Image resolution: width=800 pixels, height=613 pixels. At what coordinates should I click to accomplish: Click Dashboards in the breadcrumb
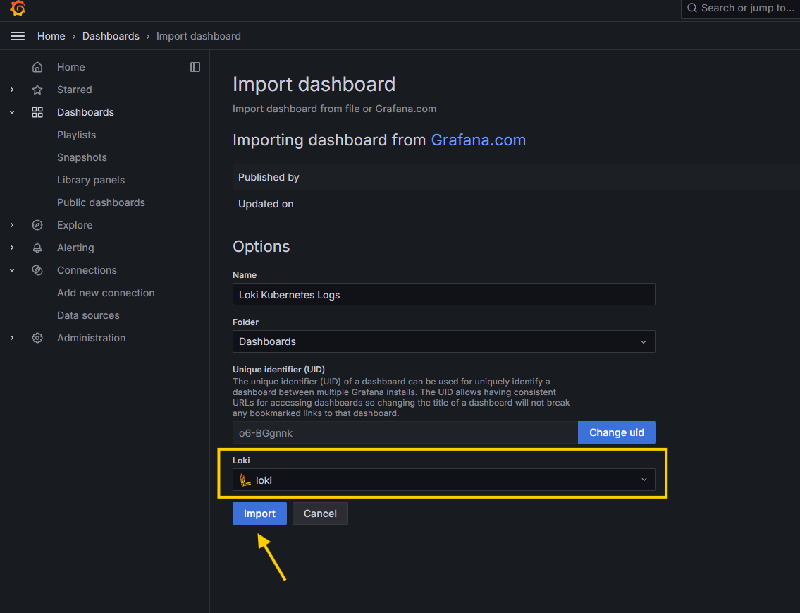tap(111, 36)
